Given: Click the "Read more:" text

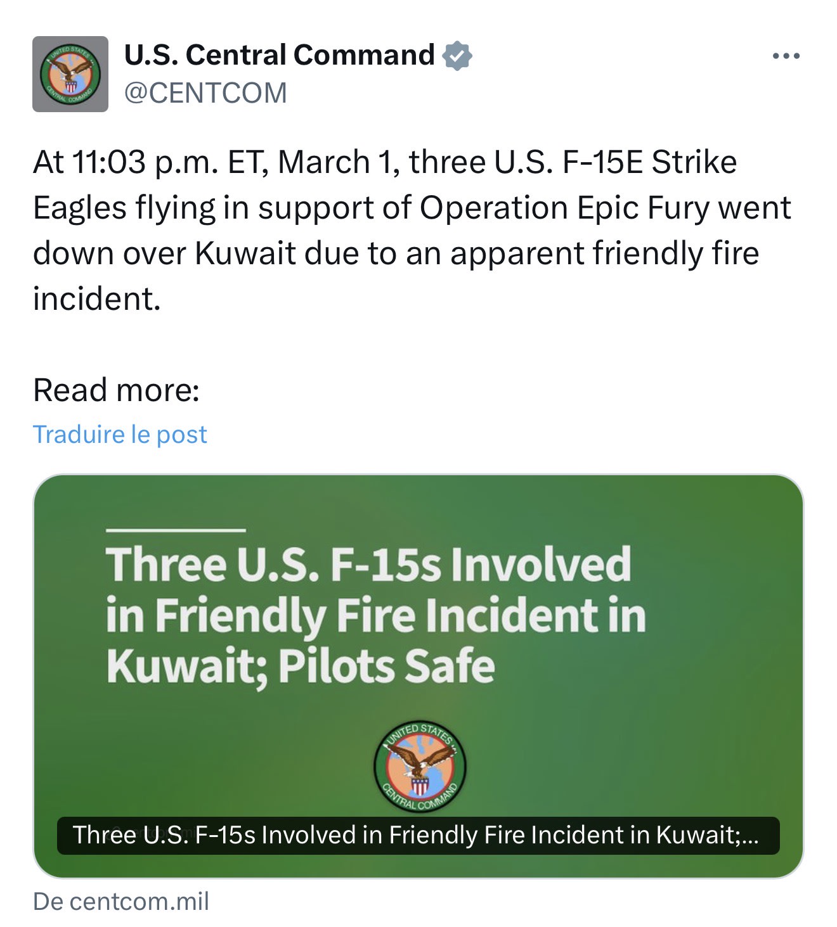Looking at the screenshot, I should coord(117,390).
